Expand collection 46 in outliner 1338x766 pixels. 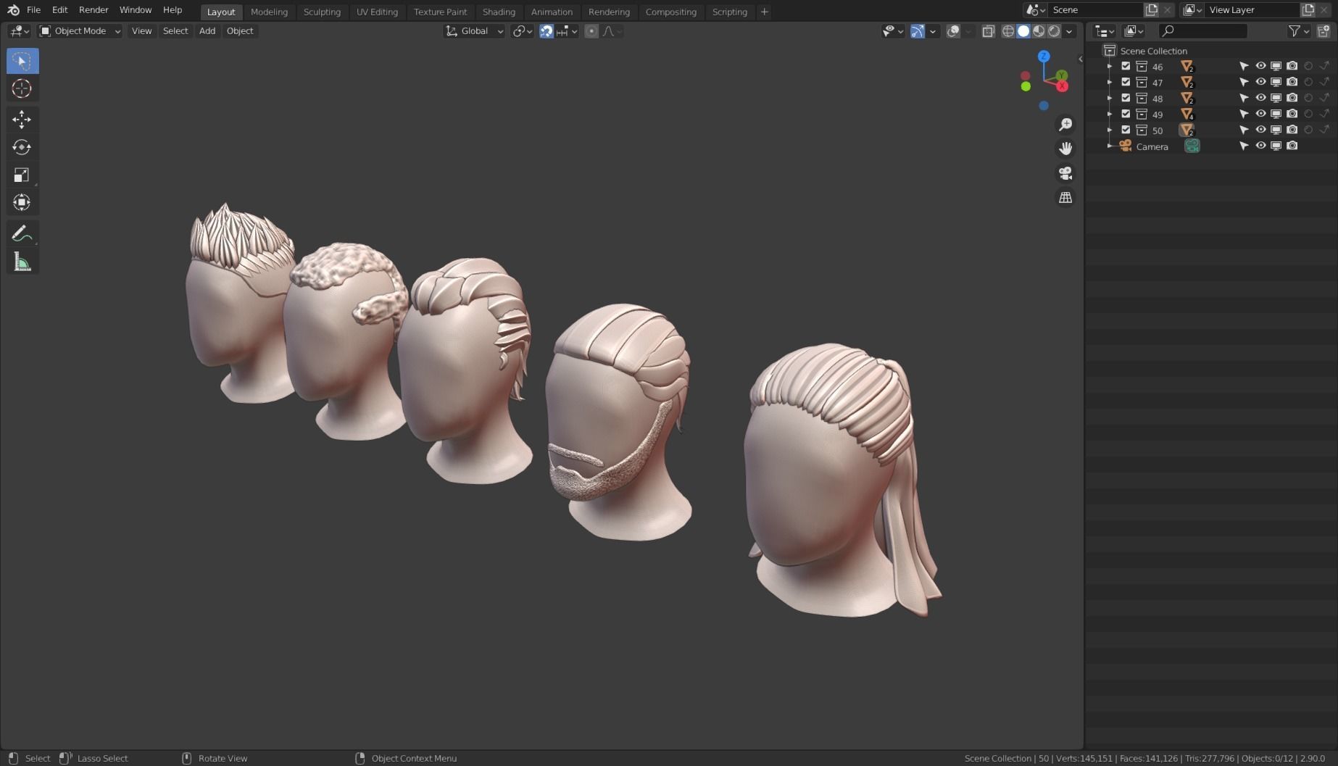pos(1109,66)
